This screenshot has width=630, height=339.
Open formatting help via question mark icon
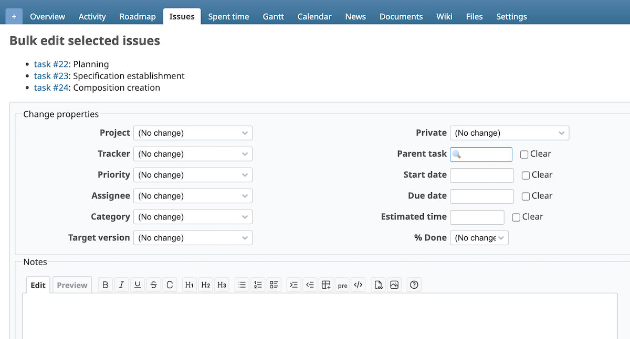coord(414,285)
